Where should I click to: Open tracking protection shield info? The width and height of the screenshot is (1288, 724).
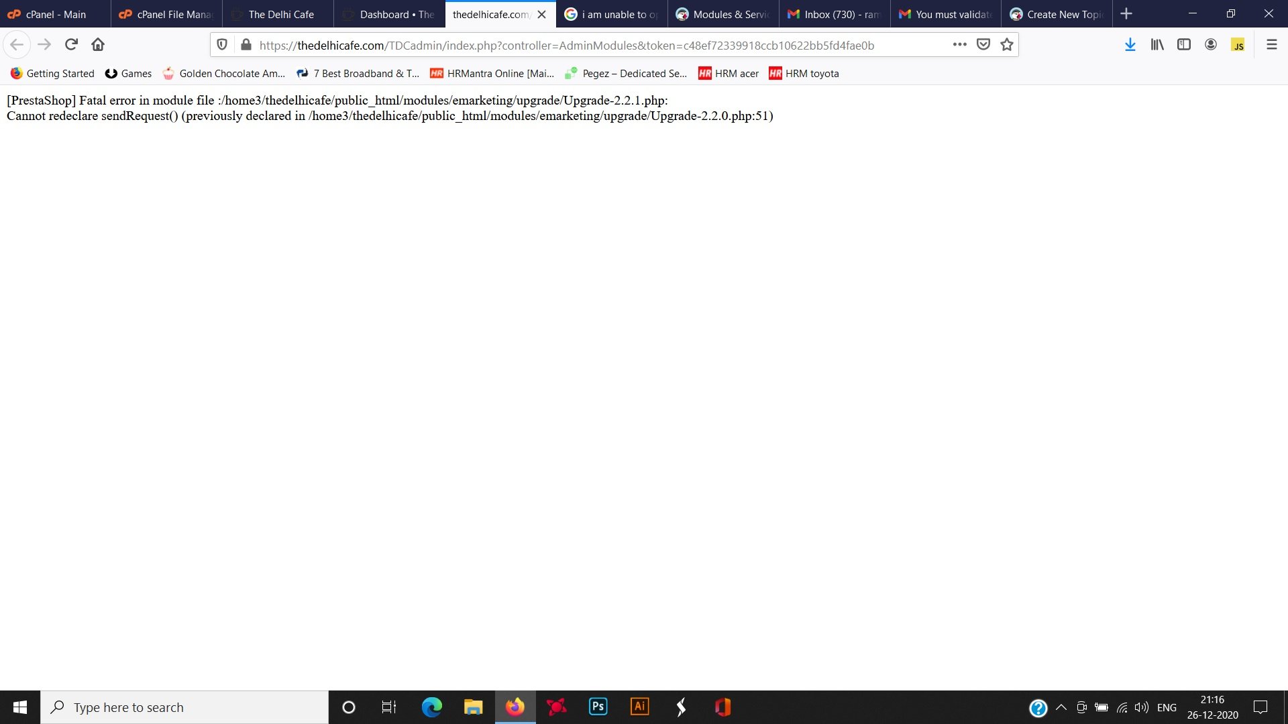point(222,45)
